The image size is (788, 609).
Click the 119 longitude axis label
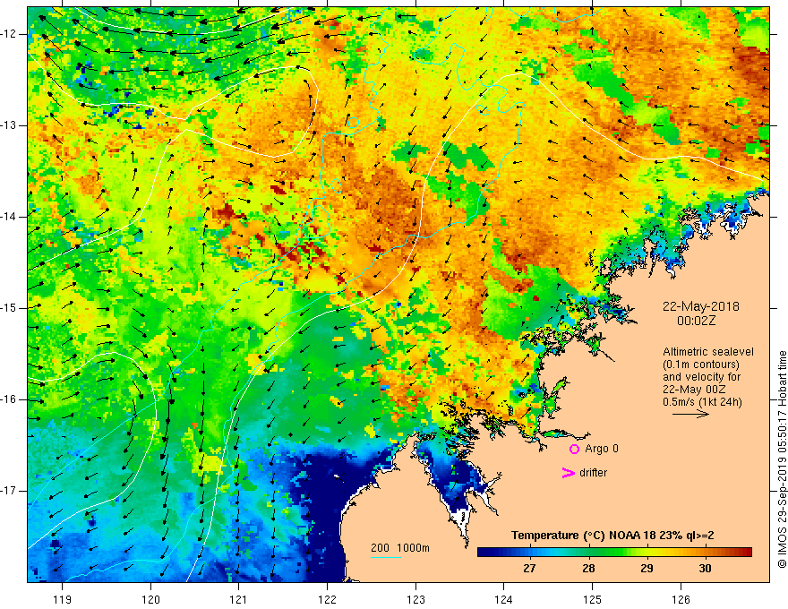coord(63,599)
